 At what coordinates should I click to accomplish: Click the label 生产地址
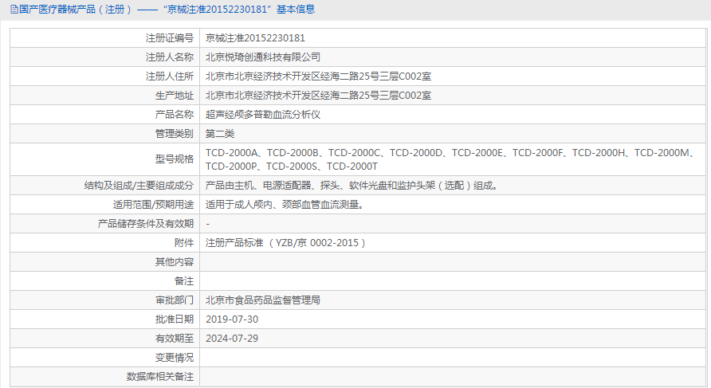point(175,96)
